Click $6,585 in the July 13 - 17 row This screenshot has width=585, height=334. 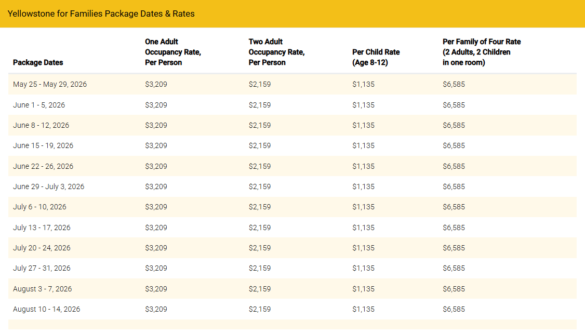[x=454, y=228]
